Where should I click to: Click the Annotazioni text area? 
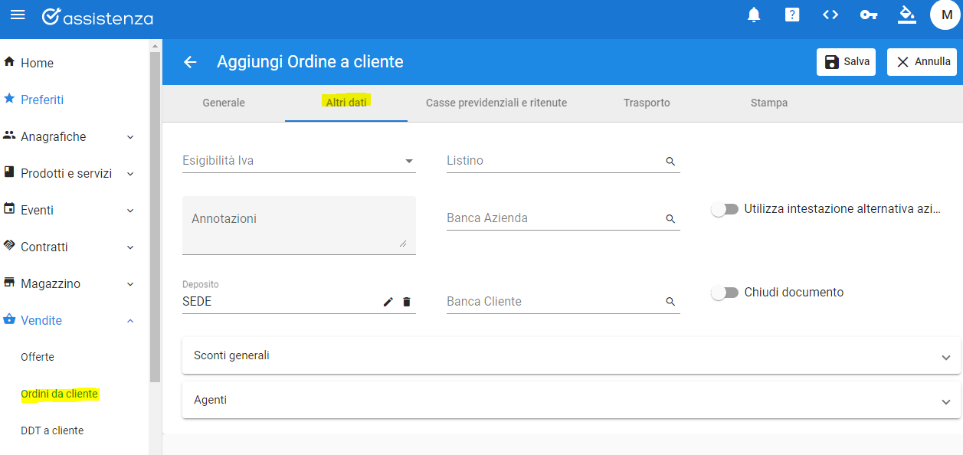tap(299, 225)
